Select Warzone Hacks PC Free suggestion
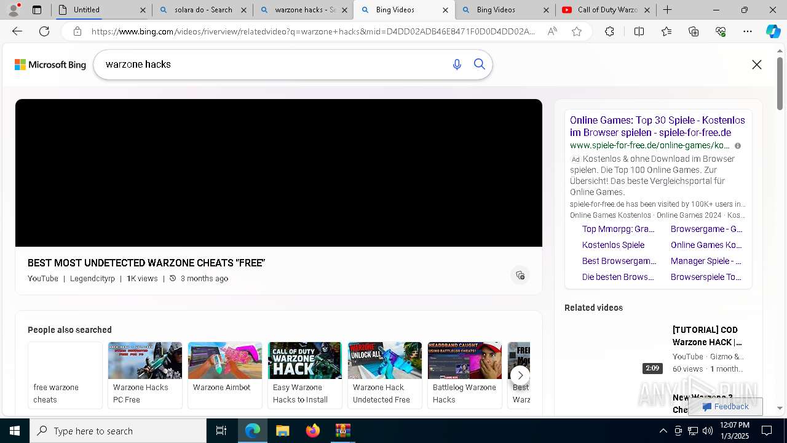This screenshot has height=443, width=787. point(145,375)
